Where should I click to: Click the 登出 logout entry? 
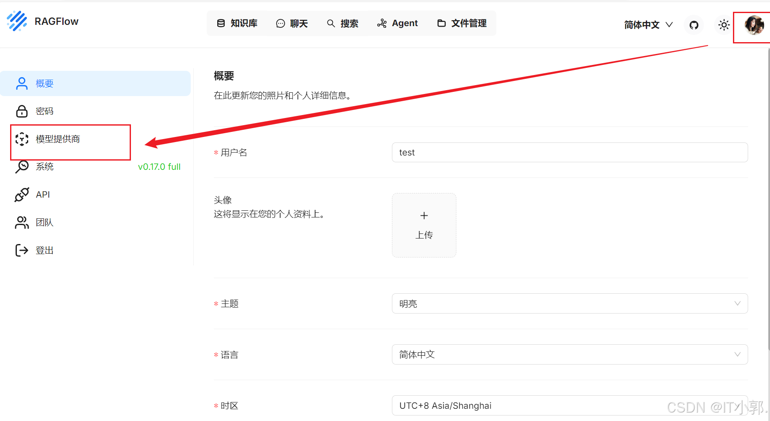click(44, 249)
